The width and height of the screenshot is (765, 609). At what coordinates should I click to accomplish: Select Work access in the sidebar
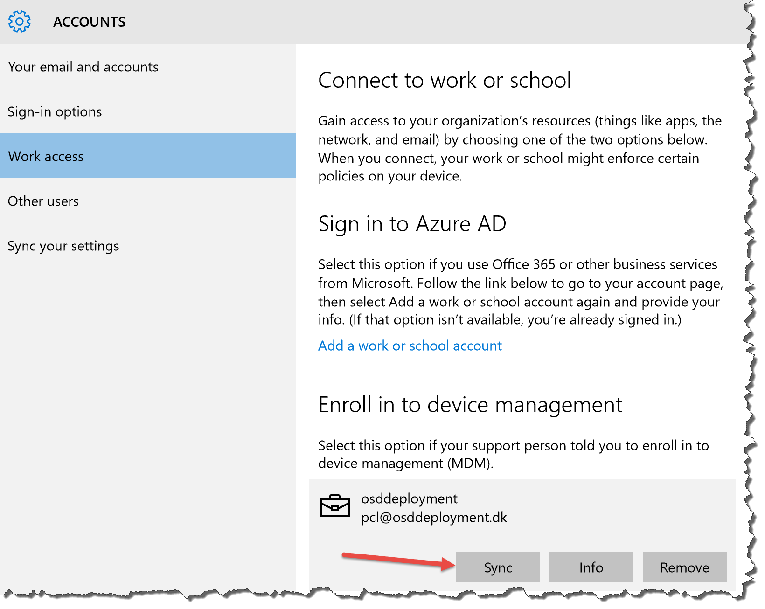click(46, 156)
